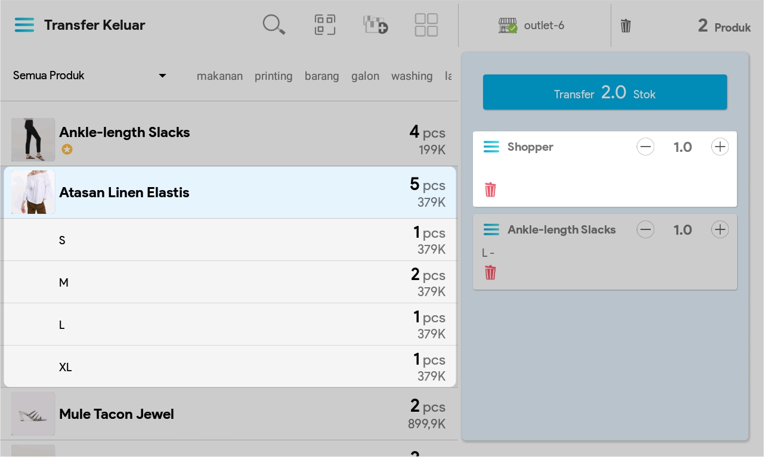This screenshot has height=457, width=764.
Task: Clear cart with top trash icon
Action: [x=626, y=26]
